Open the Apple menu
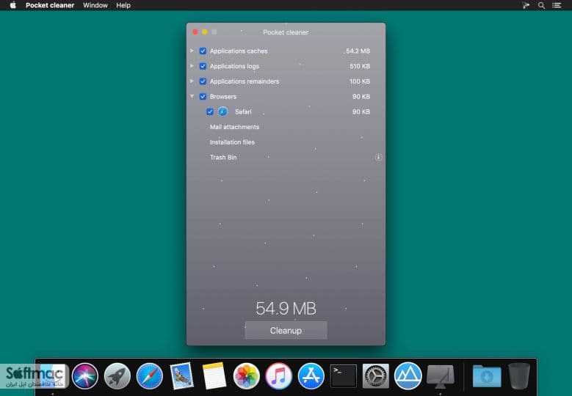 click(x=12, y=5)
